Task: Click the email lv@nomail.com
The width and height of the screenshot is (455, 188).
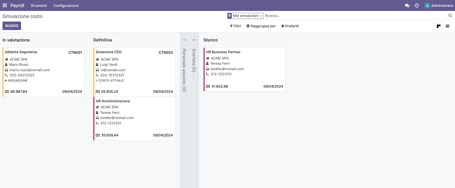Action: tap(113, 70)
